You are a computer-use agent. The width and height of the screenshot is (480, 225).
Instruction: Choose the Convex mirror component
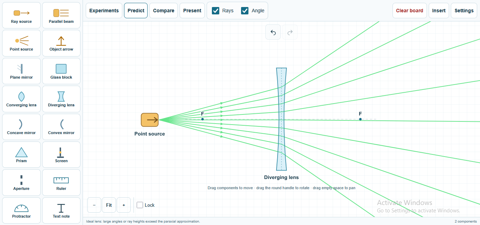tap(61, 127)
